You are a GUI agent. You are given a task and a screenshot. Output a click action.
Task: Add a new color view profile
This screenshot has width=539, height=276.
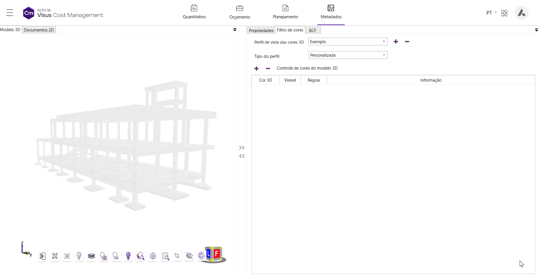coord(396,42)
